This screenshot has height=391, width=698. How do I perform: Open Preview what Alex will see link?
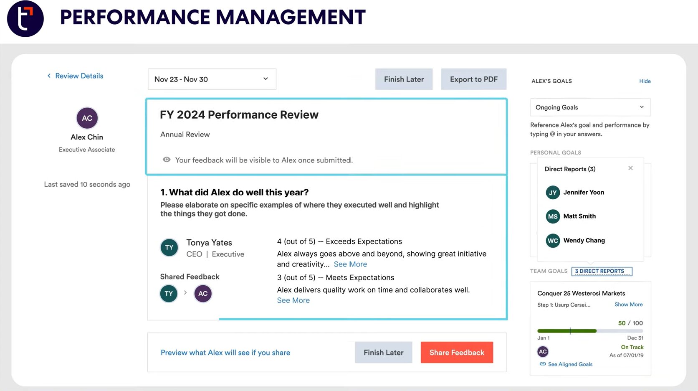(225, 353)
